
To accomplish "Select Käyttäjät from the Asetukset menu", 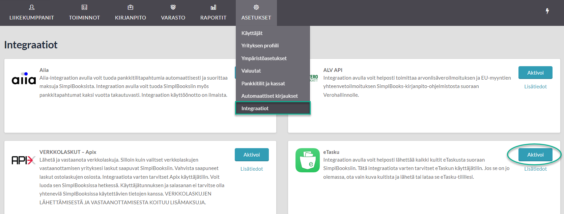I will point(273,33).
